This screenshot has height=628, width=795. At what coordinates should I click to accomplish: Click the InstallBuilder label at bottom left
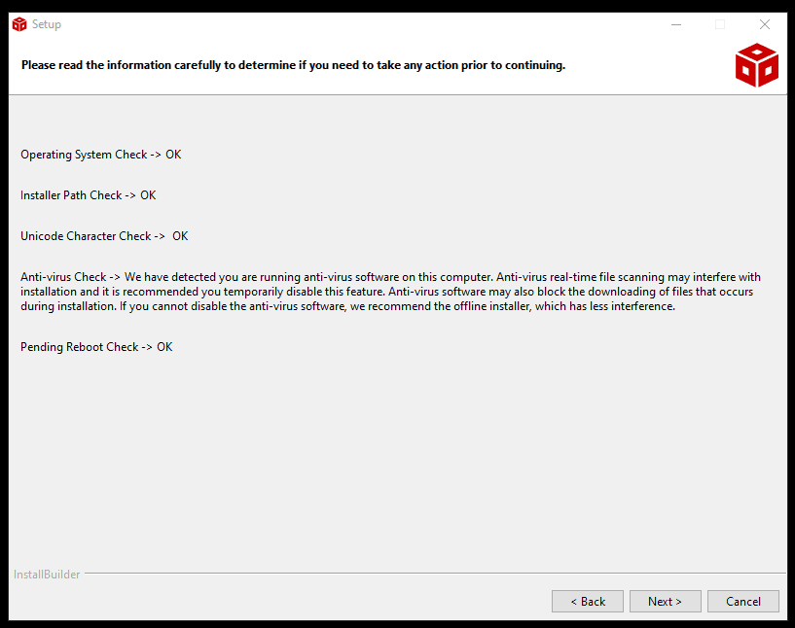47,575
